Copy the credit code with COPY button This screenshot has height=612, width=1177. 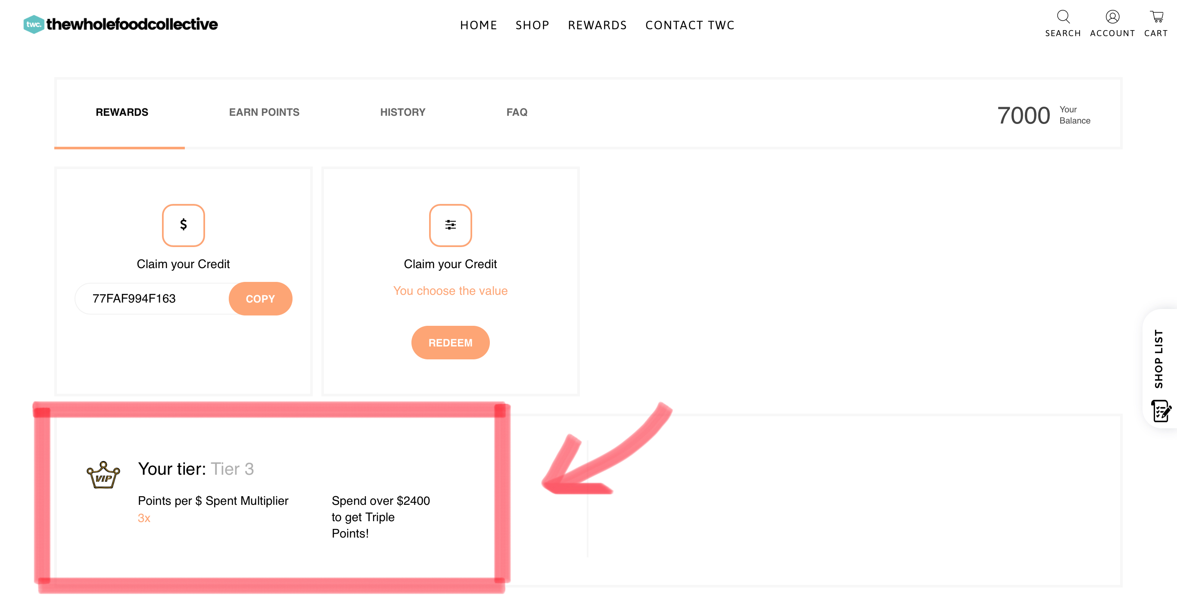(x=261, y=299)
